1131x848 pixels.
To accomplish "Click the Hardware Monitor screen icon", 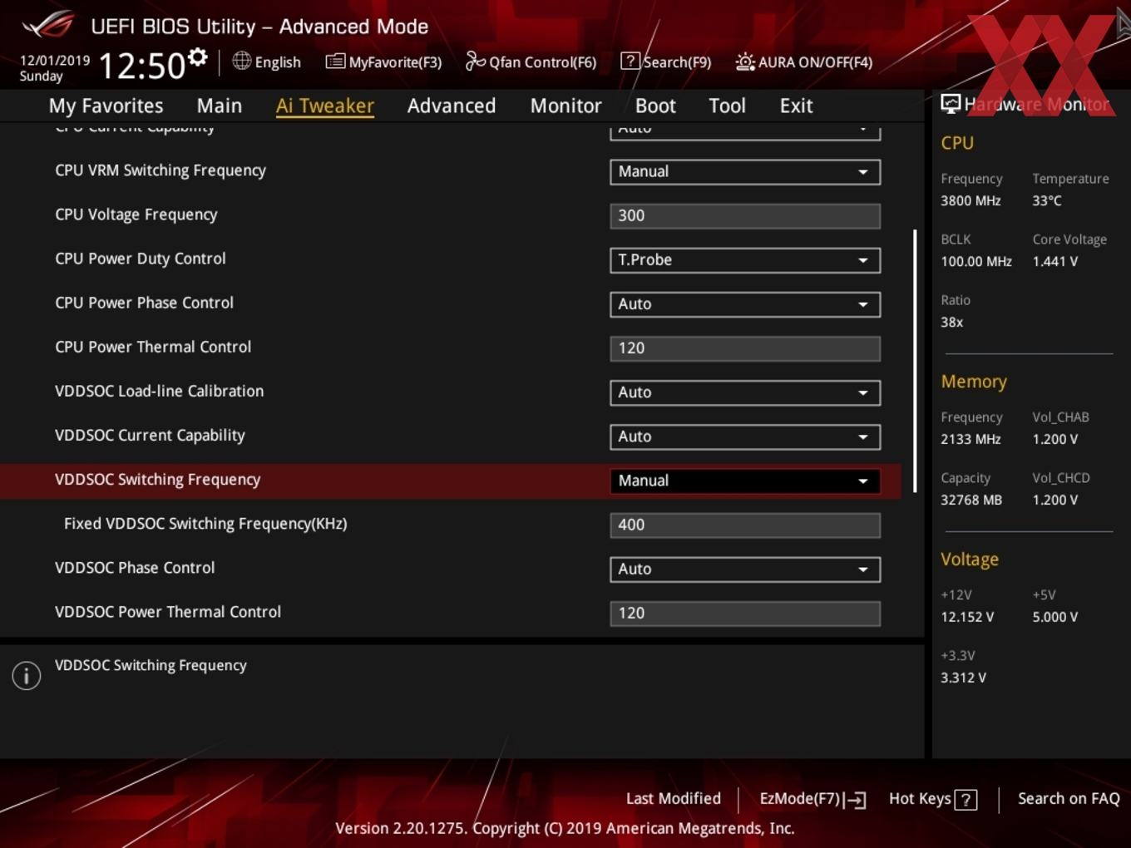I will click(x=951, y=104).
